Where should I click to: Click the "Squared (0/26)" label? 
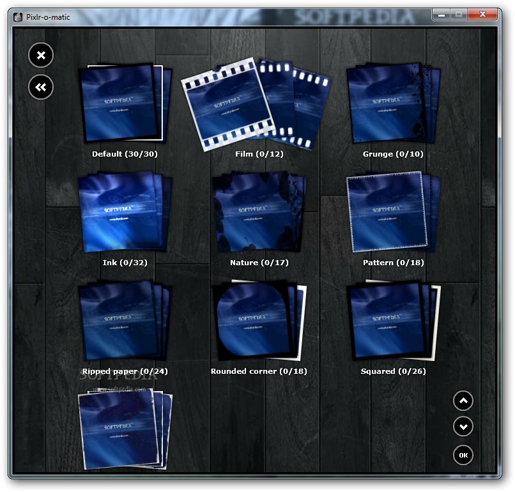393,371
